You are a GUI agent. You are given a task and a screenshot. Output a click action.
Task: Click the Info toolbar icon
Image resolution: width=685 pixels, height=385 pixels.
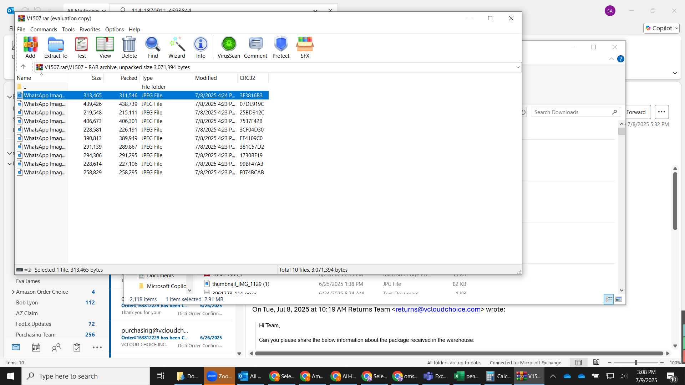[201, 47]
